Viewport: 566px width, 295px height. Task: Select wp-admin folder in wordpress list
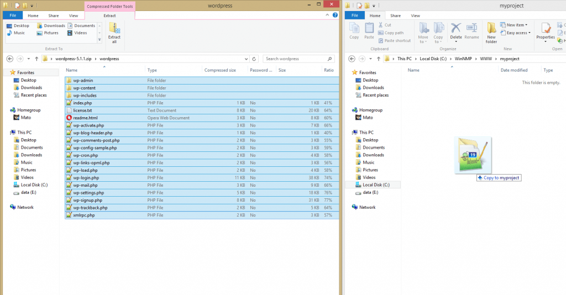(202, 81)
